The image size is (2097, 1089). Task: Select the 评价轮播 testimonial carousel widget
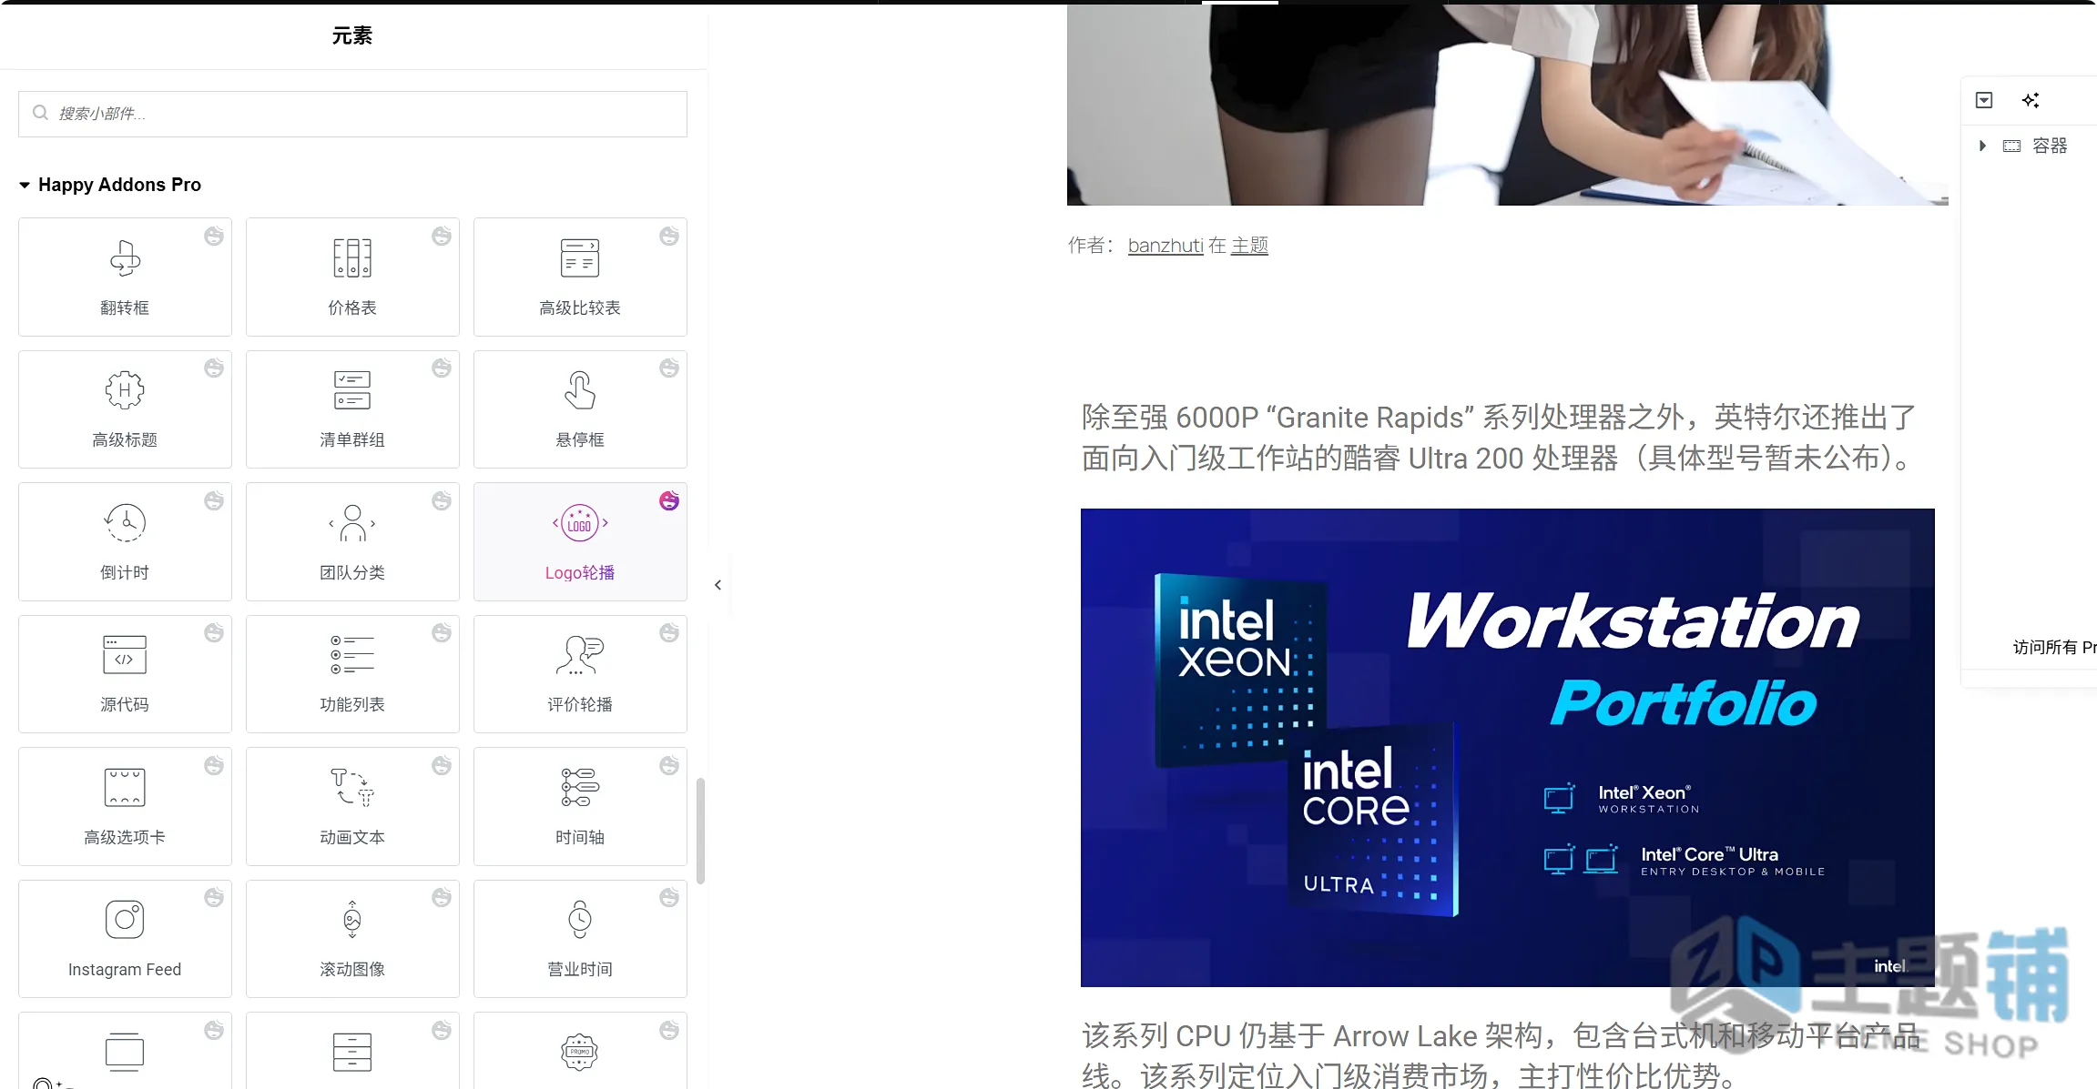[x=580, y=674]
